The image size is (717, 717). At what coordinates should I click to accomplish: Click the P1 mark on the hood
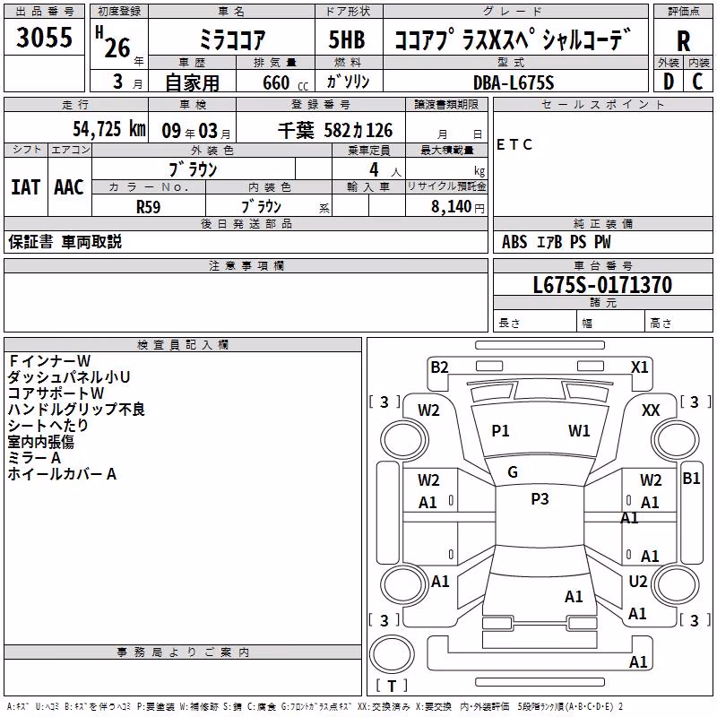coord(500,431)
